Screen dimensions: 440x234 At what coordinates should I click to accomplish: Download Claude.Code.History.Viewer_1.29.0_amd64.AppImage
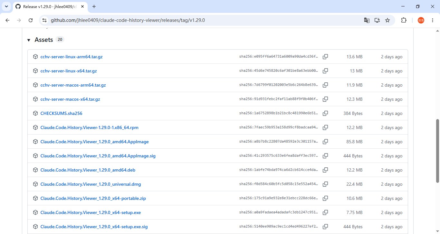click(95, 142)
